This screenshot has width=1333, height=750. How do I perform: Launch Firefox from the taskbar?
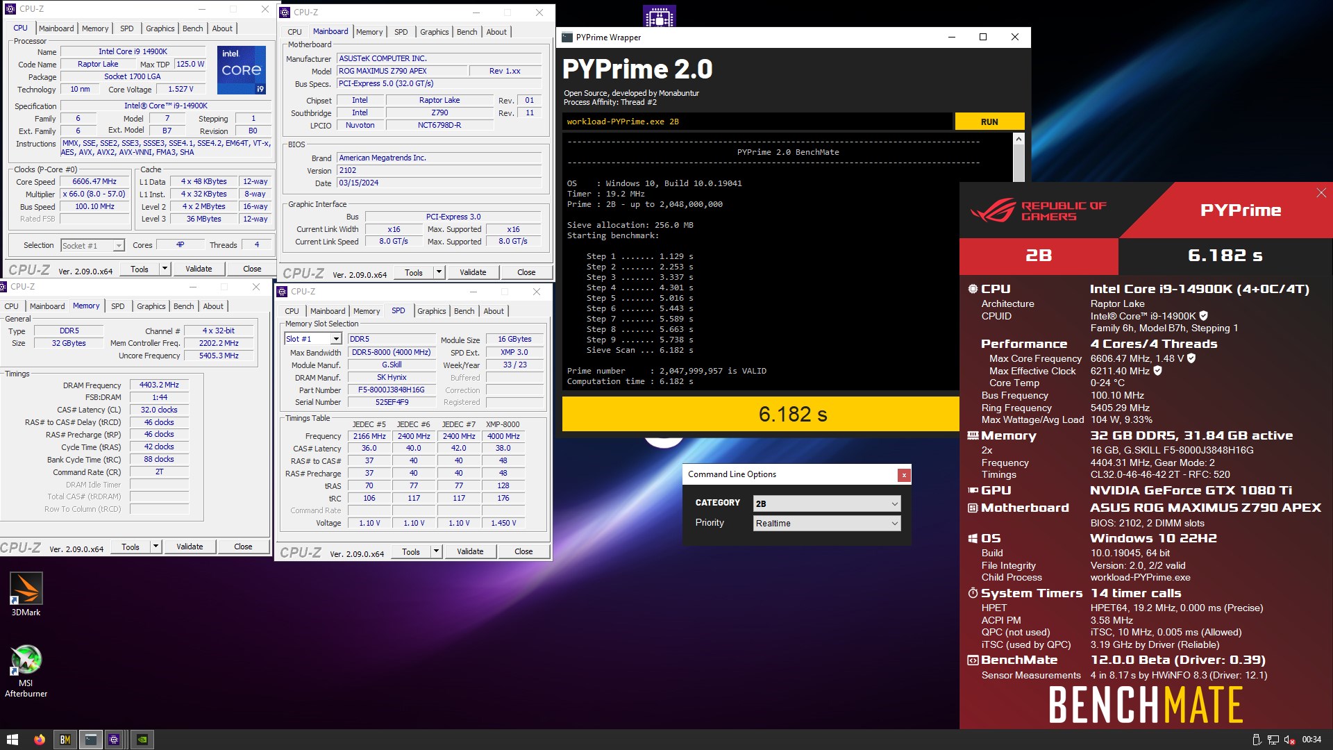pos(40,740)
